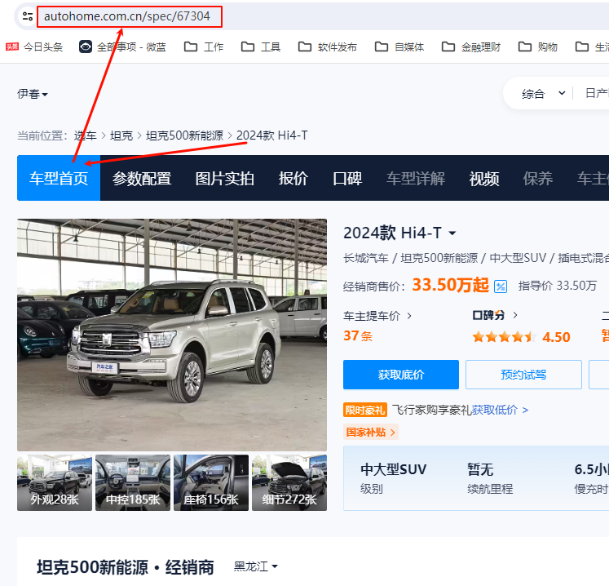Expand 车主提车价 arrow link
Viewport: 609px width, 586px height.
point(409,316)
